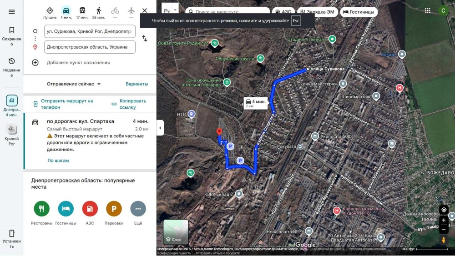Copy the route link
Image resolution: width=455 pixels, height=256 pixels.
click(x=129, y=104)
